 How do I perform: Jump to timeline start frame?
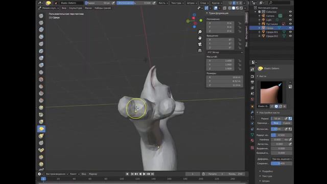[132, 174]
